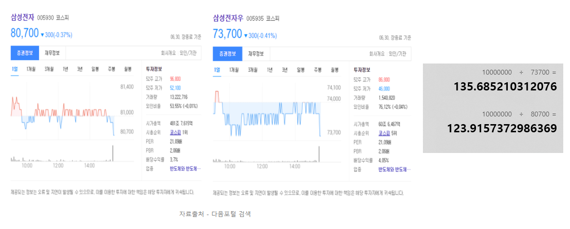Click the expression 10000000 ÷ 80700 =
This screenshot has height=229, width=570.
pos(519,114)
